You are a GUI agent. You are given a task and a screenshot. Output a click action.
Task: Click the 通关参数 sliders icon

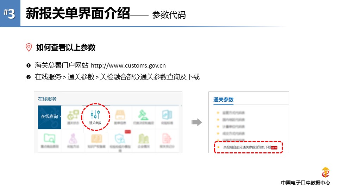pos(95,114)
